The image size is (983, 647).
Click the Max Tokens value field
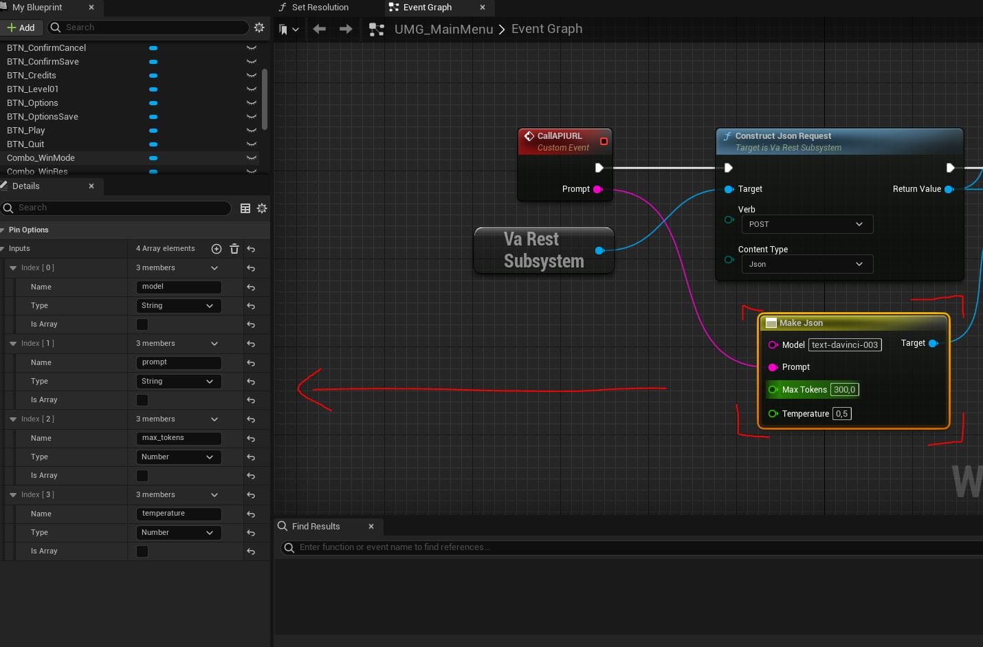pyautogui.click(x=844, y=390)
